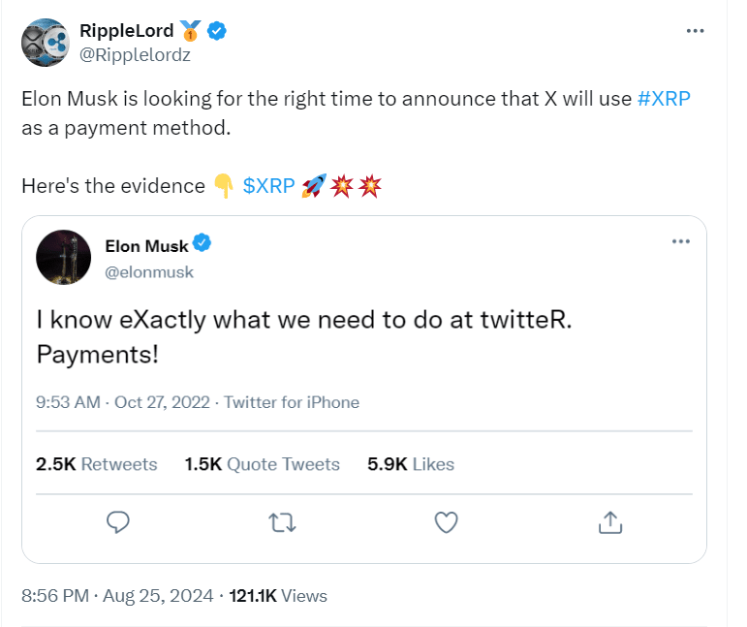The image size is (747, 627).
Task: Click the retweet icon on quoted tweet
Action: point(281,522)
